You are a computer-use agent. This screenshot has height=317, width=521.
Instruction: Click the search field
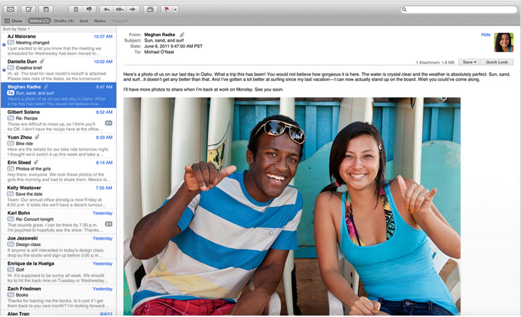[458, 9]
